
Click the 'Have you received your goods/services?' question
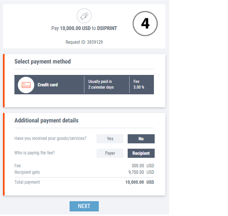pyautogui.click(x=50, y=138)
